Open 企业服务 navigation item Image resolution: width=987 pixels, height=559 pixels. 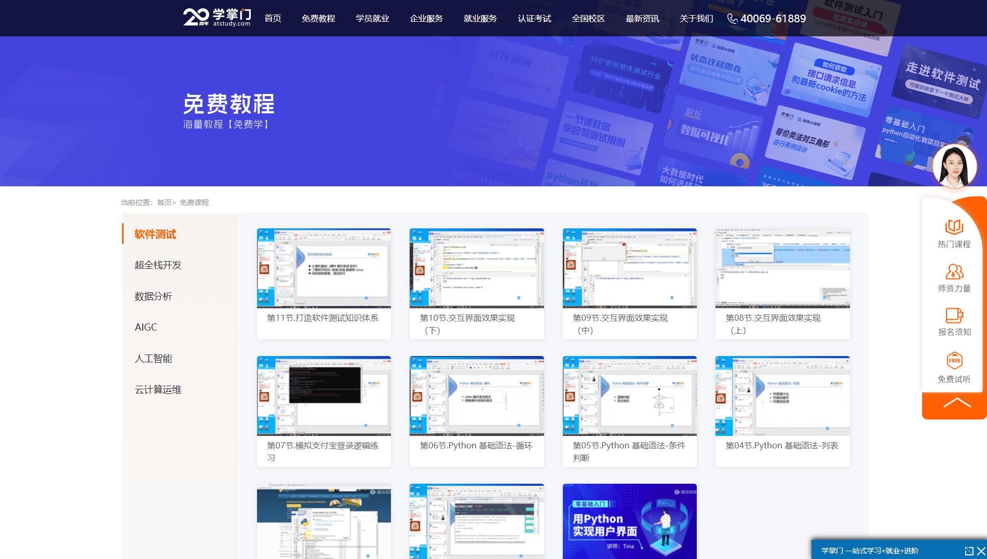[x=426, y=19]
